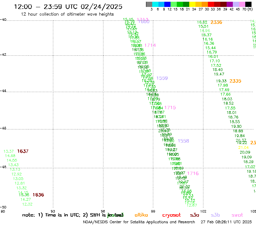
Task: Click the wave height value 19.33
Action: (x=221, y=81)
